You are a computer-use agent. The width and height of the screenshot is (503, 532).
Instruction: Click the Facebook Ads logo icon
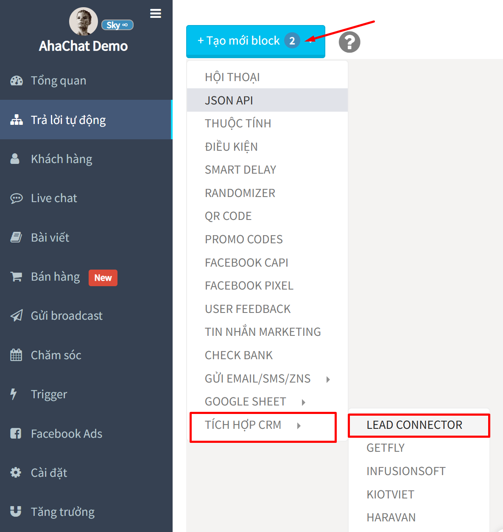point(16,433)
